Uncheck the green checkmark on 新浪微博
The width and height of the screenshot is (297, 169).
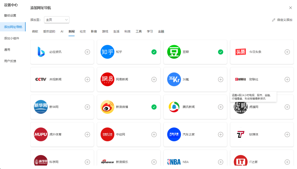point(154,107)
